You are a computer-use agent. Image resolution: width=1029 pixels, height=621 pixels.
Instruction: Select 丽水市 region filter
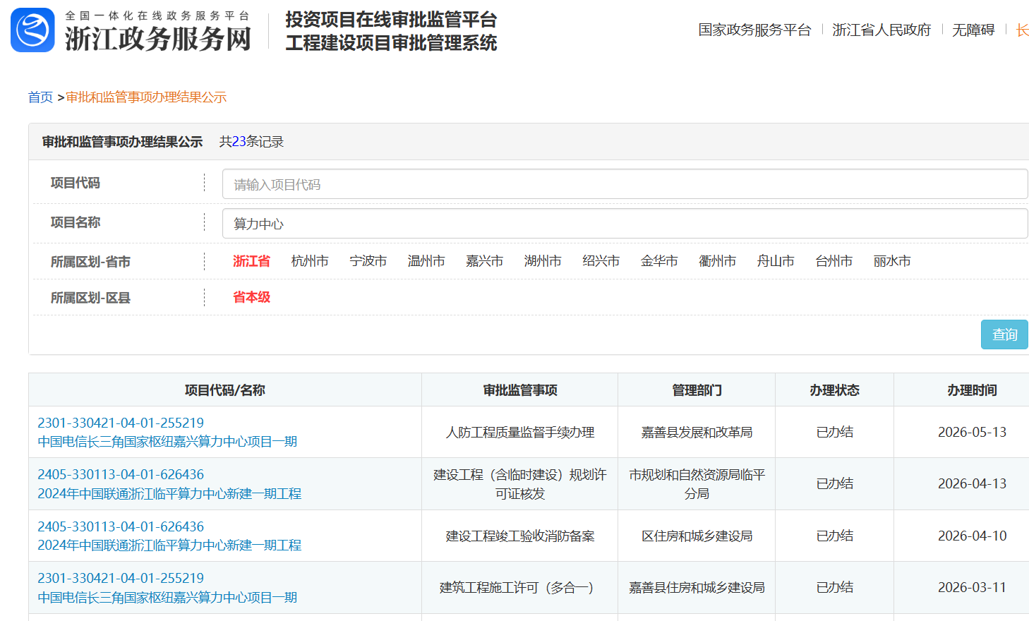tap(892, 261)
